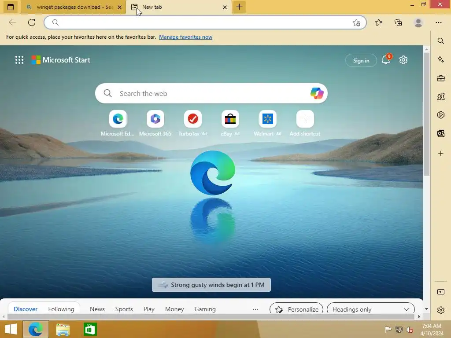451x338 pixels.
Task: Open the Microsoft 365 shortcut tile
Action: (155, 123)
